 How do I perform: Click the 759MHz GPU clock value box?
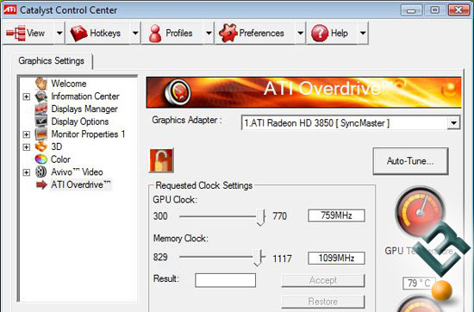(x=336, y=215)
